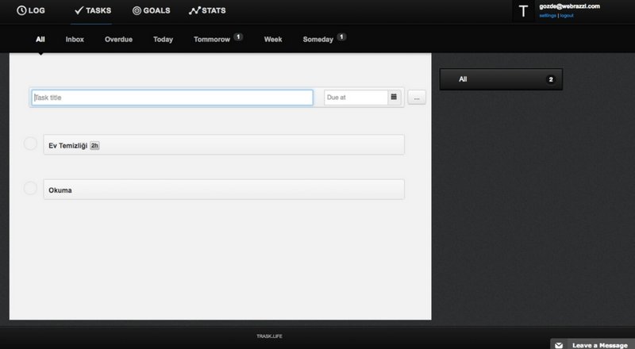635x349 pixels.
Task: Click the Tasks checkmark icon
Action: coord(79,11)
